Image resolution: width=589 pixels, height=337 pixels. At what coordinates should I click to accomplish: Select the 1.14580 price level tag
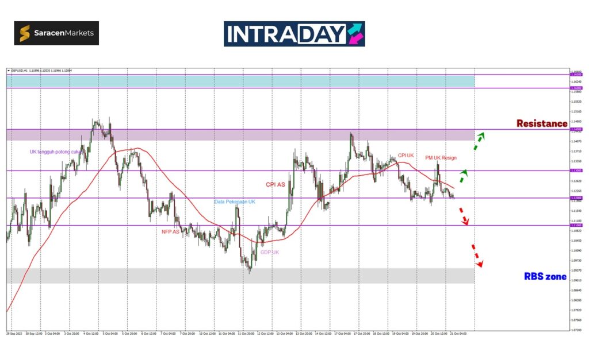pos(575,130)
